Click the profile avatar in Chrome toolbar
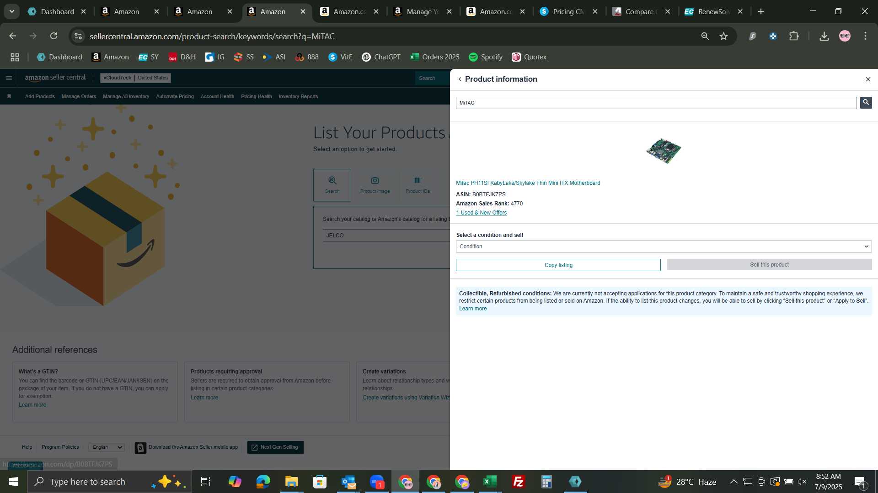The width and height of the screenshot is (878, 493). click(845, 36)
